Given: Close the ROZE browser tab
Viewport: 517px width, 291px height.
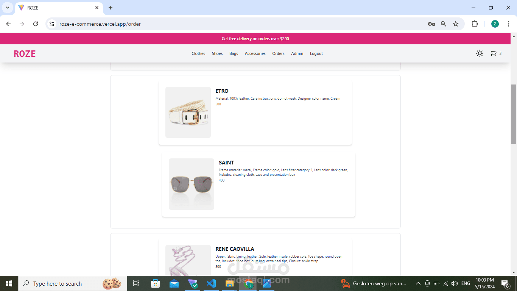Looking at the screenshot, I should 97,8.
